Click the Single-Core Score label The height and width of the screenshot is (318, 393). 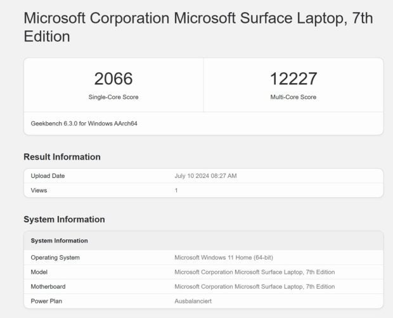(x=113, y=97)
